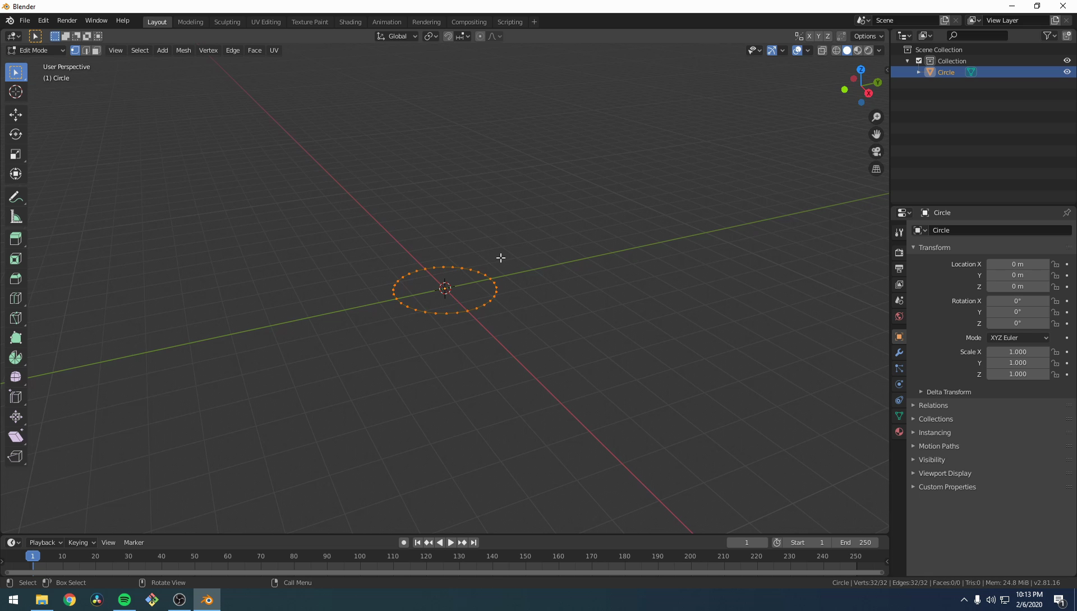Image resolution: width=1077 pixels, height=611 pixels.
Task: Expand the Relations panel
Action: click(x=933, y=405)
